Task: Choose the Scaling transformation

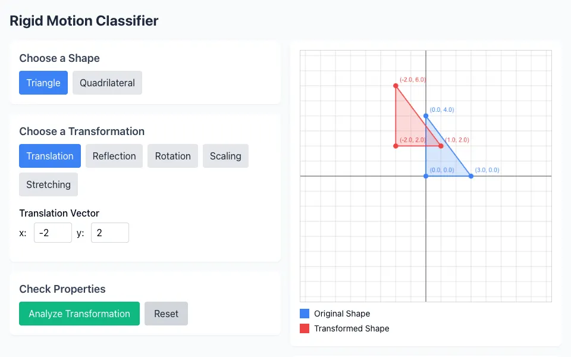Action: [225, 156]
